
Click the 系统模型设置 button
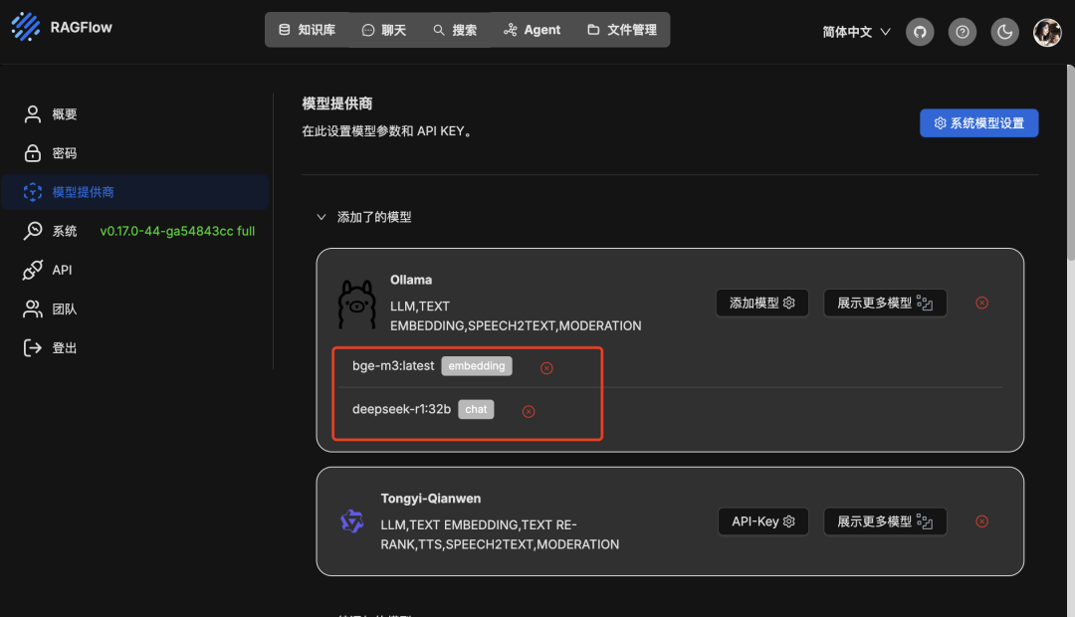[978, 122]
